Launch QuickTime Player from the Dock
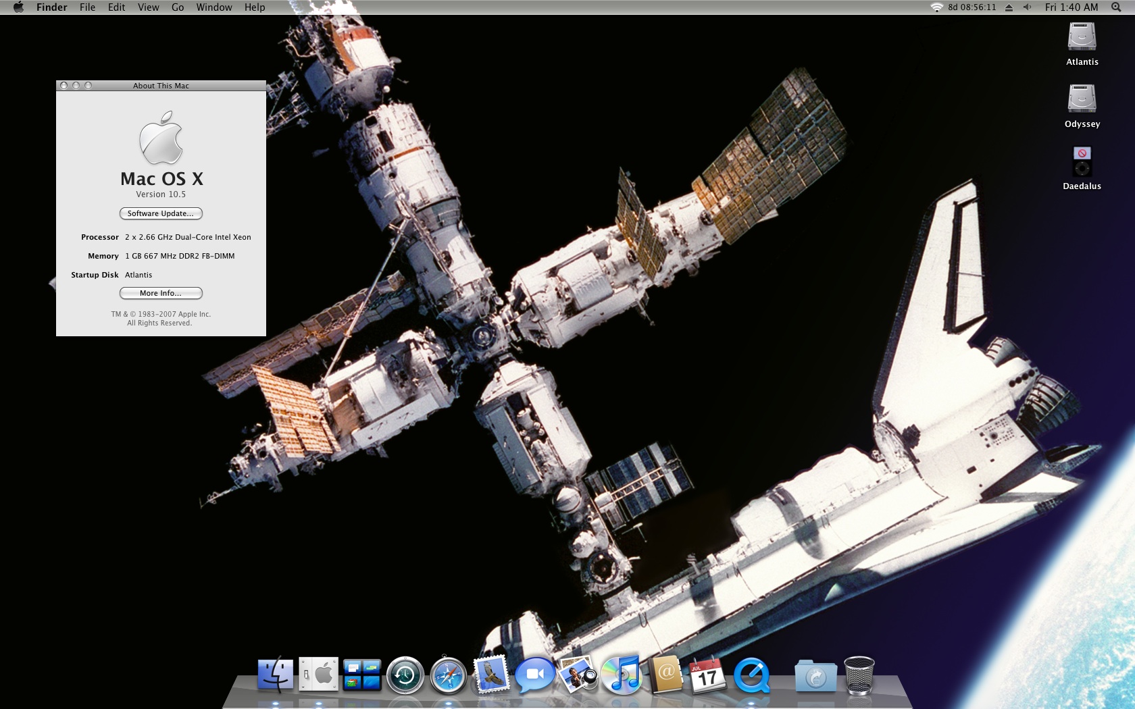 tap(752, 675)
